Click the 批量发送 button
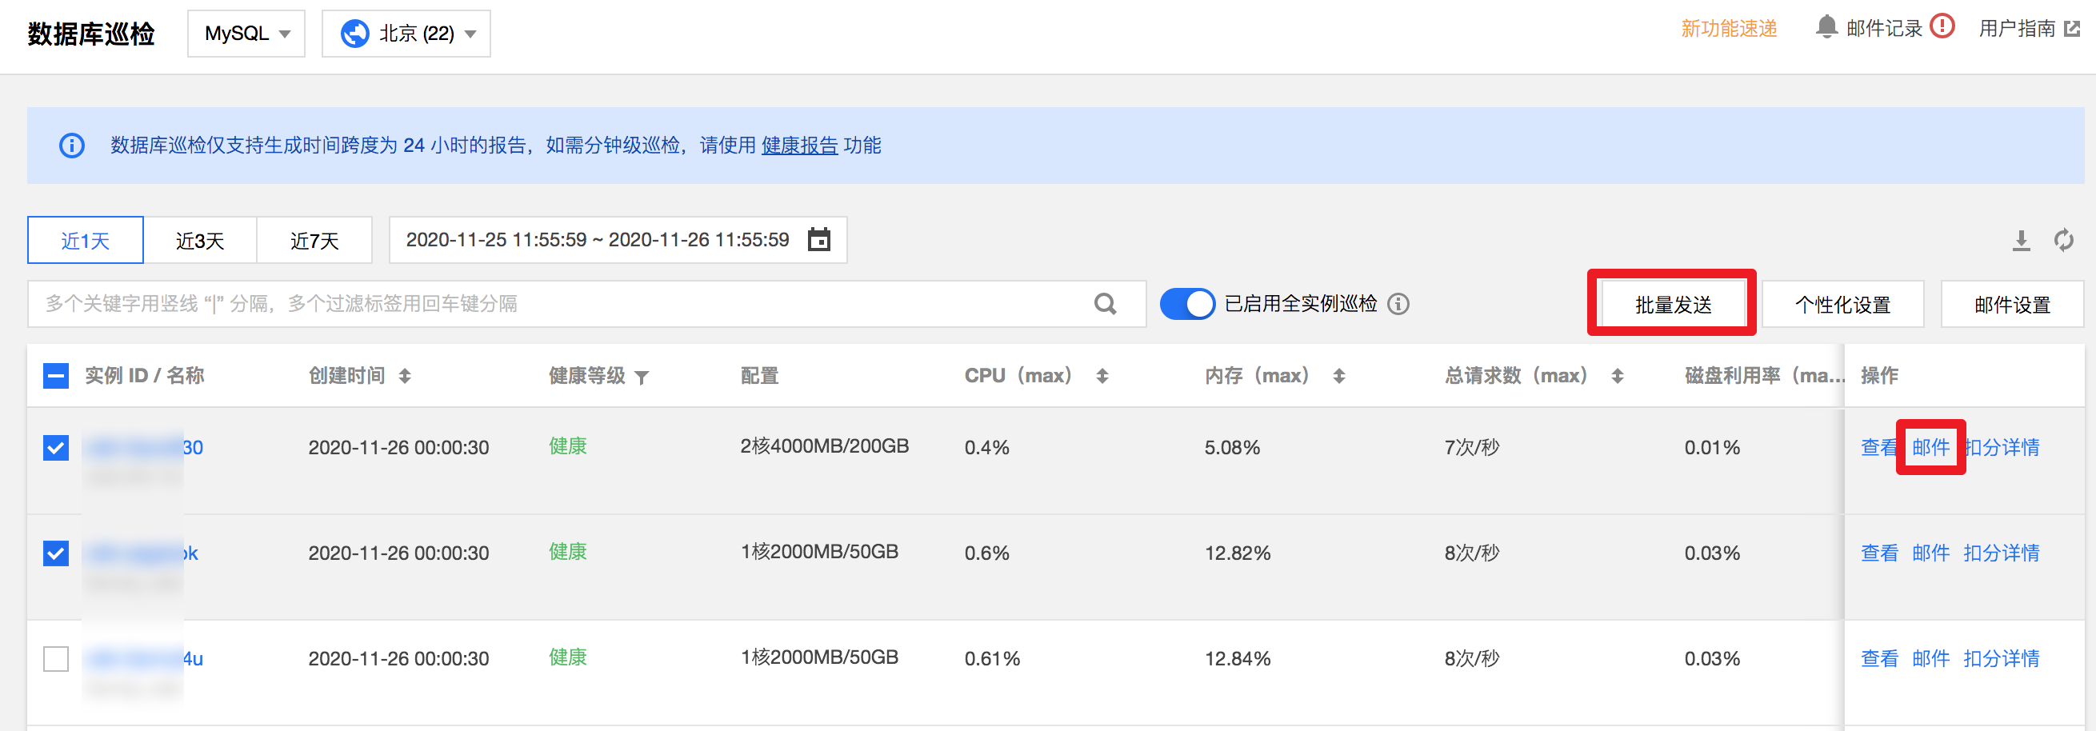 (x=1672, y=305)
